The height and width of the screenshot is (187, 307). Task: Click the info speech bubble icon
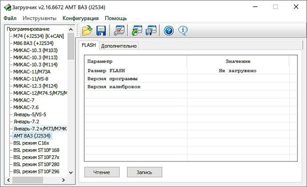(x=183, y=30)
